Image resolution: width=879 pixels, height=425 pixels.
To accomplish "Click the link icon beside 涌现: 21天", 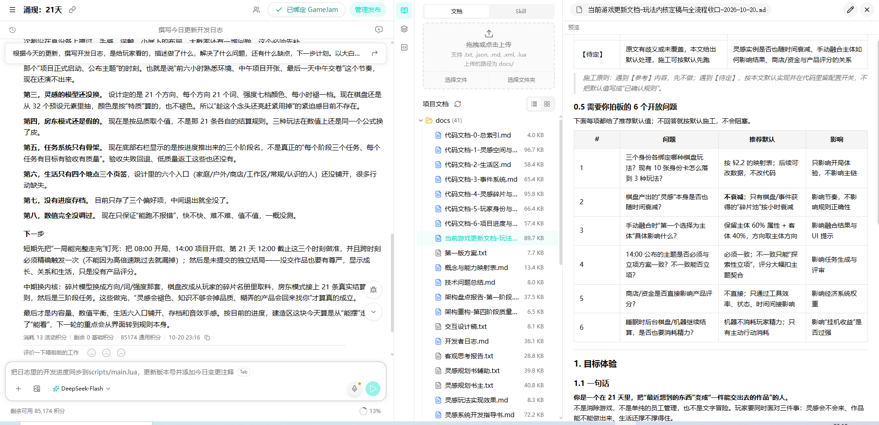I will tap(72, 10).
